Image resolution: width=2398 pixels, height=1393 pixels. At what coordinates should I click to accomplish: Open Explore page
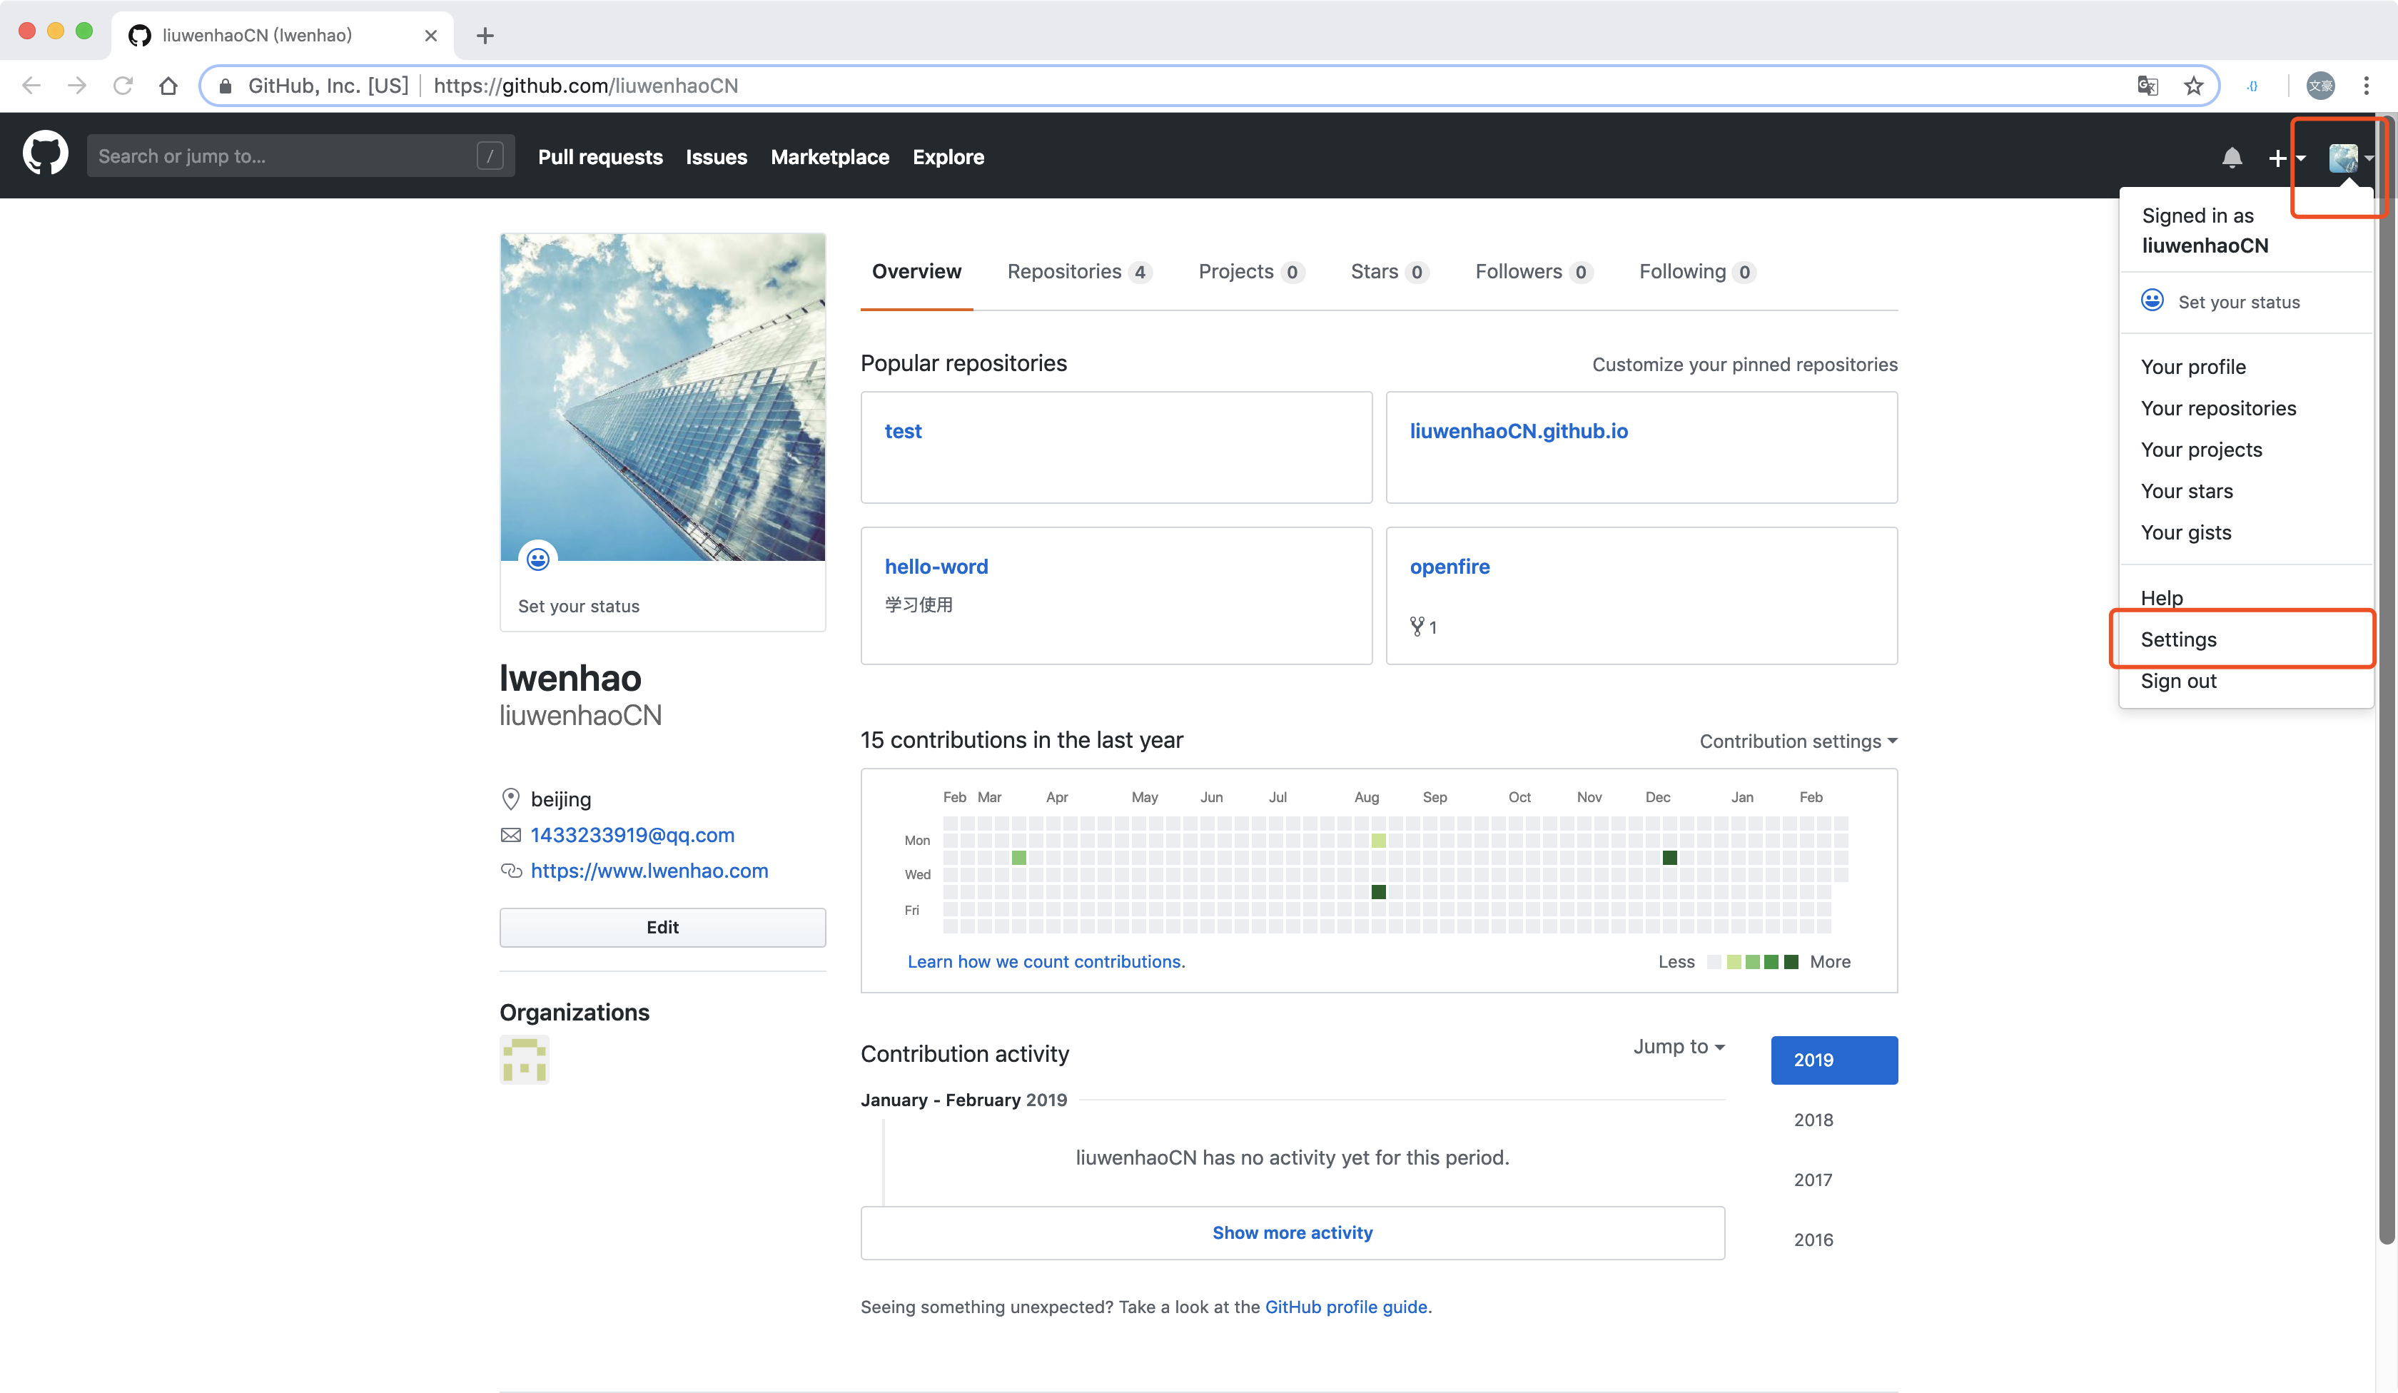[948, 157]
